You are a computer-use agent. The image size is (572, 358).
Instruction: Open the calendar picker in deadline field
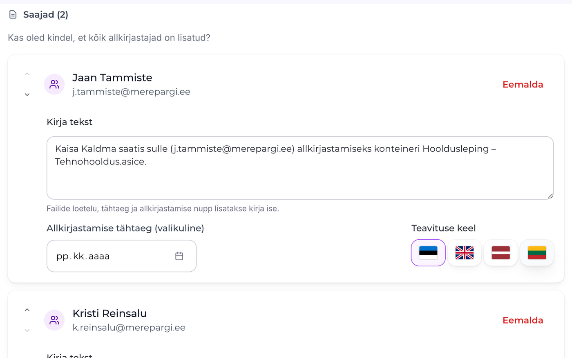pyautogui.click(x=179, y=256)
